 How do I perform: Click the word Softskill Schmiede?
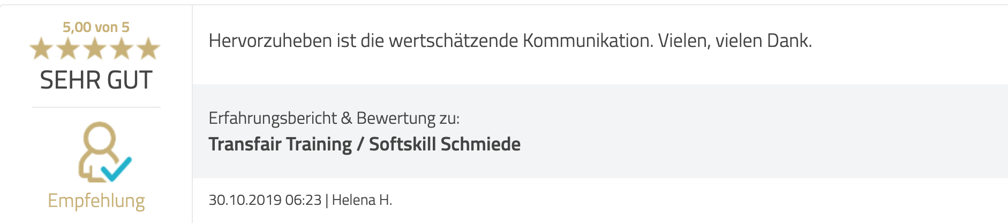click(x=445, y=144)
